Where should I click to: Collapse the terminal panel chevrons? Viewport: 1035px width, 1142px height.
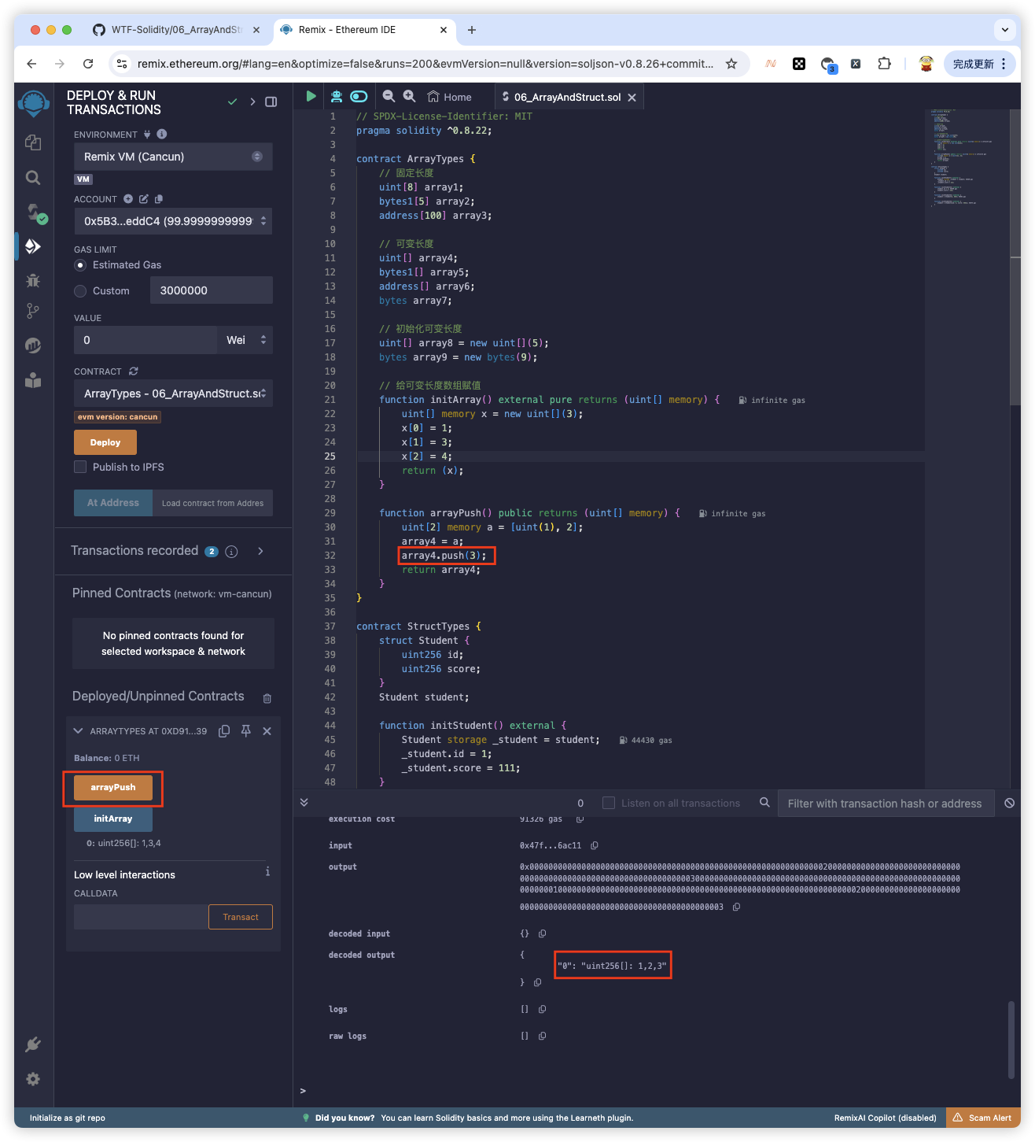304,803
